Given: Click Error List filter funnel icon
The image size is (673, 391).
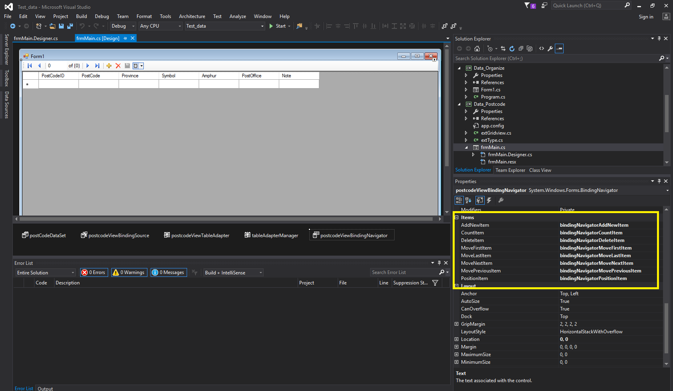Looking at the screenshot, I should (x=435, y=283).
